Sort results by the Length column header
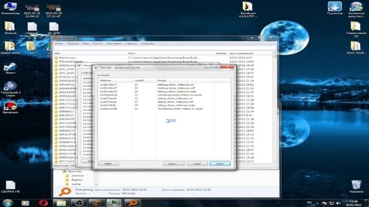The width and height of the screenshot is (369, 207). point(144,80)
